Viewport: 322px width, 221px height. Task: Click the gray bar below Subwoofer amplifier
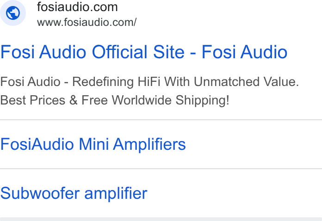tap(161, 219)
